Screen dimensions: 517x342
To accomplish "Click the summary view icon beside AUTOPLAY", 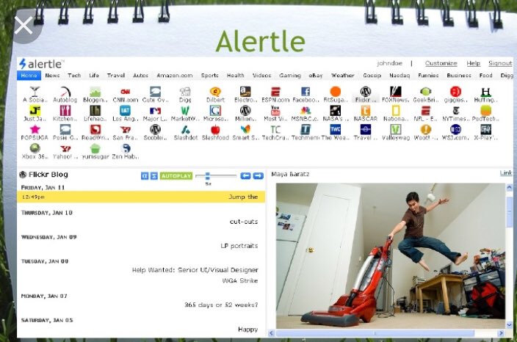I will click(x=154, y=176).
